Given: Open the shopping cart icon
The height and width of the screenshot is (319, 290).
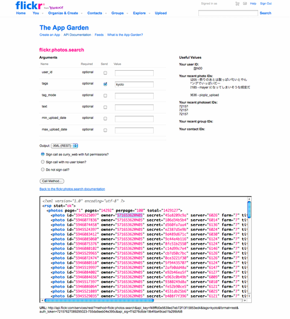Looking at the screenshot, I should point(237,3).
